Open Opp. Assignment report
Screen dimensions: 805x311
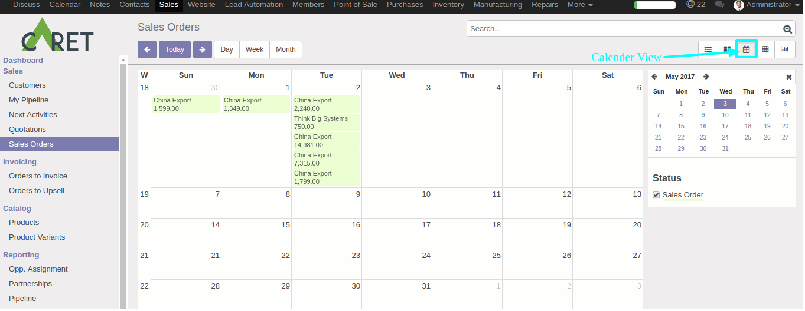pos(38,269)
